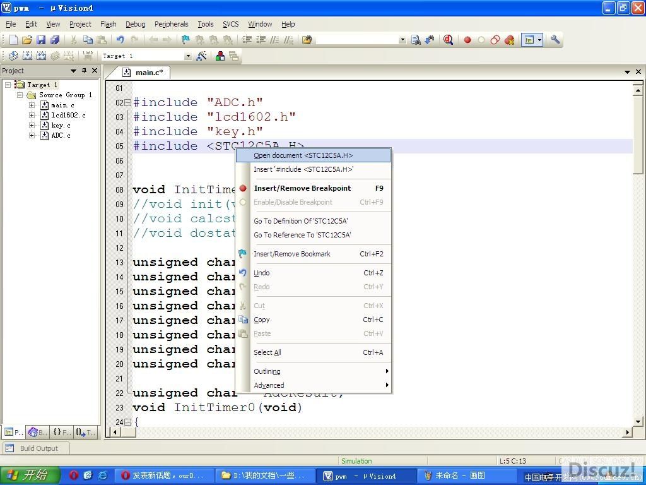The width and height of the screenshot is (646, 485).
Task: Select Insert/Remove Bookmark in context menu
Action: tap(313, 254)
